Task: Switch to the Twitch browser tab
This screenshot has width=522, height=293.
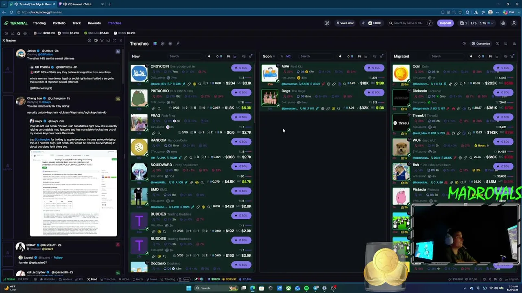Action: 81,4
